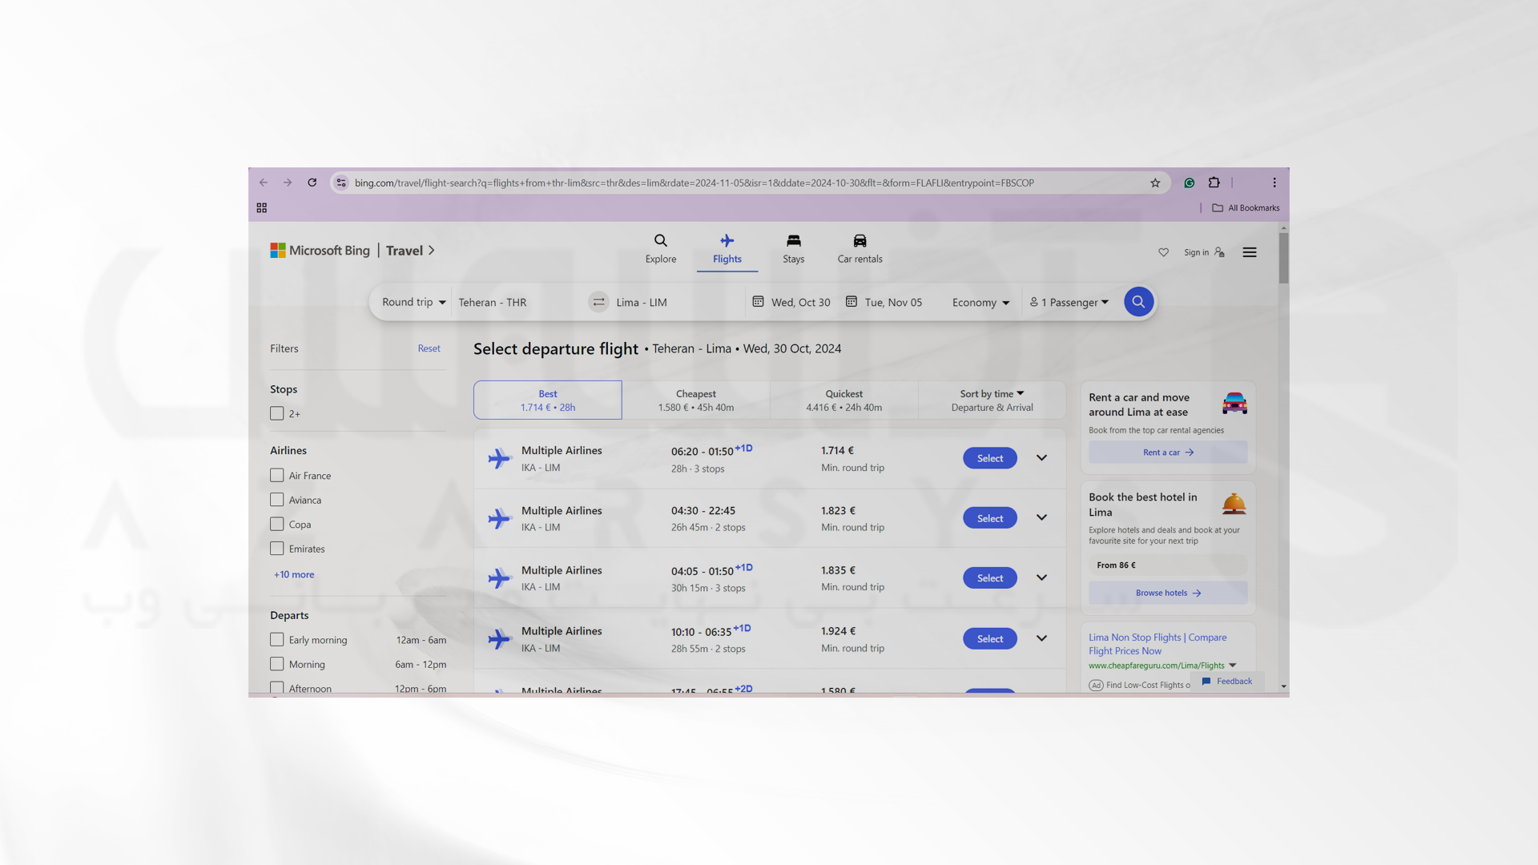Open the hamburger menu on Bing Travel
This screenshot has width=1538, height=865.
point(1250,252)
